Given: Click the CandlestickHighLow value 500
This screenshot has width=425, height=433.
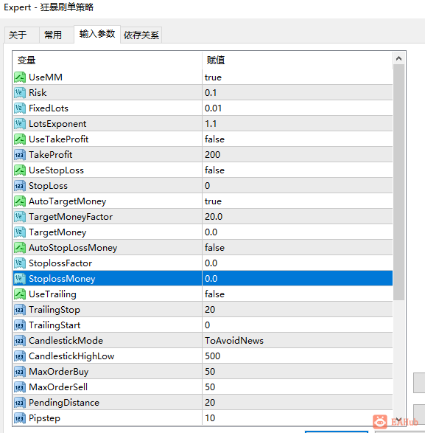Looking at the screenshot, I should click(212, 356).
